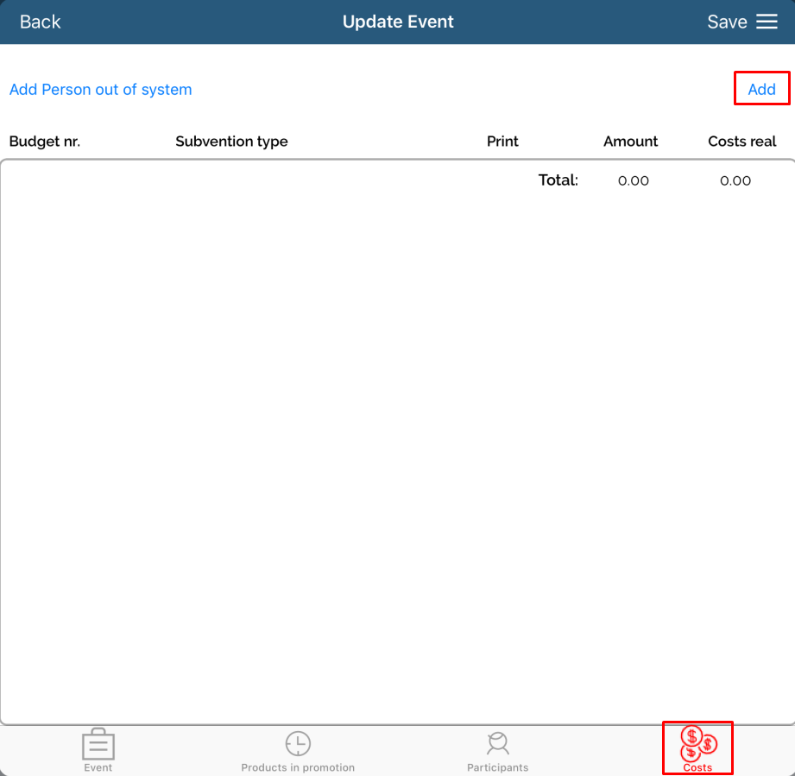Click the Update Event title
Image resolution: width=795 pixels, height=776 pixels.
pos(398,22)
